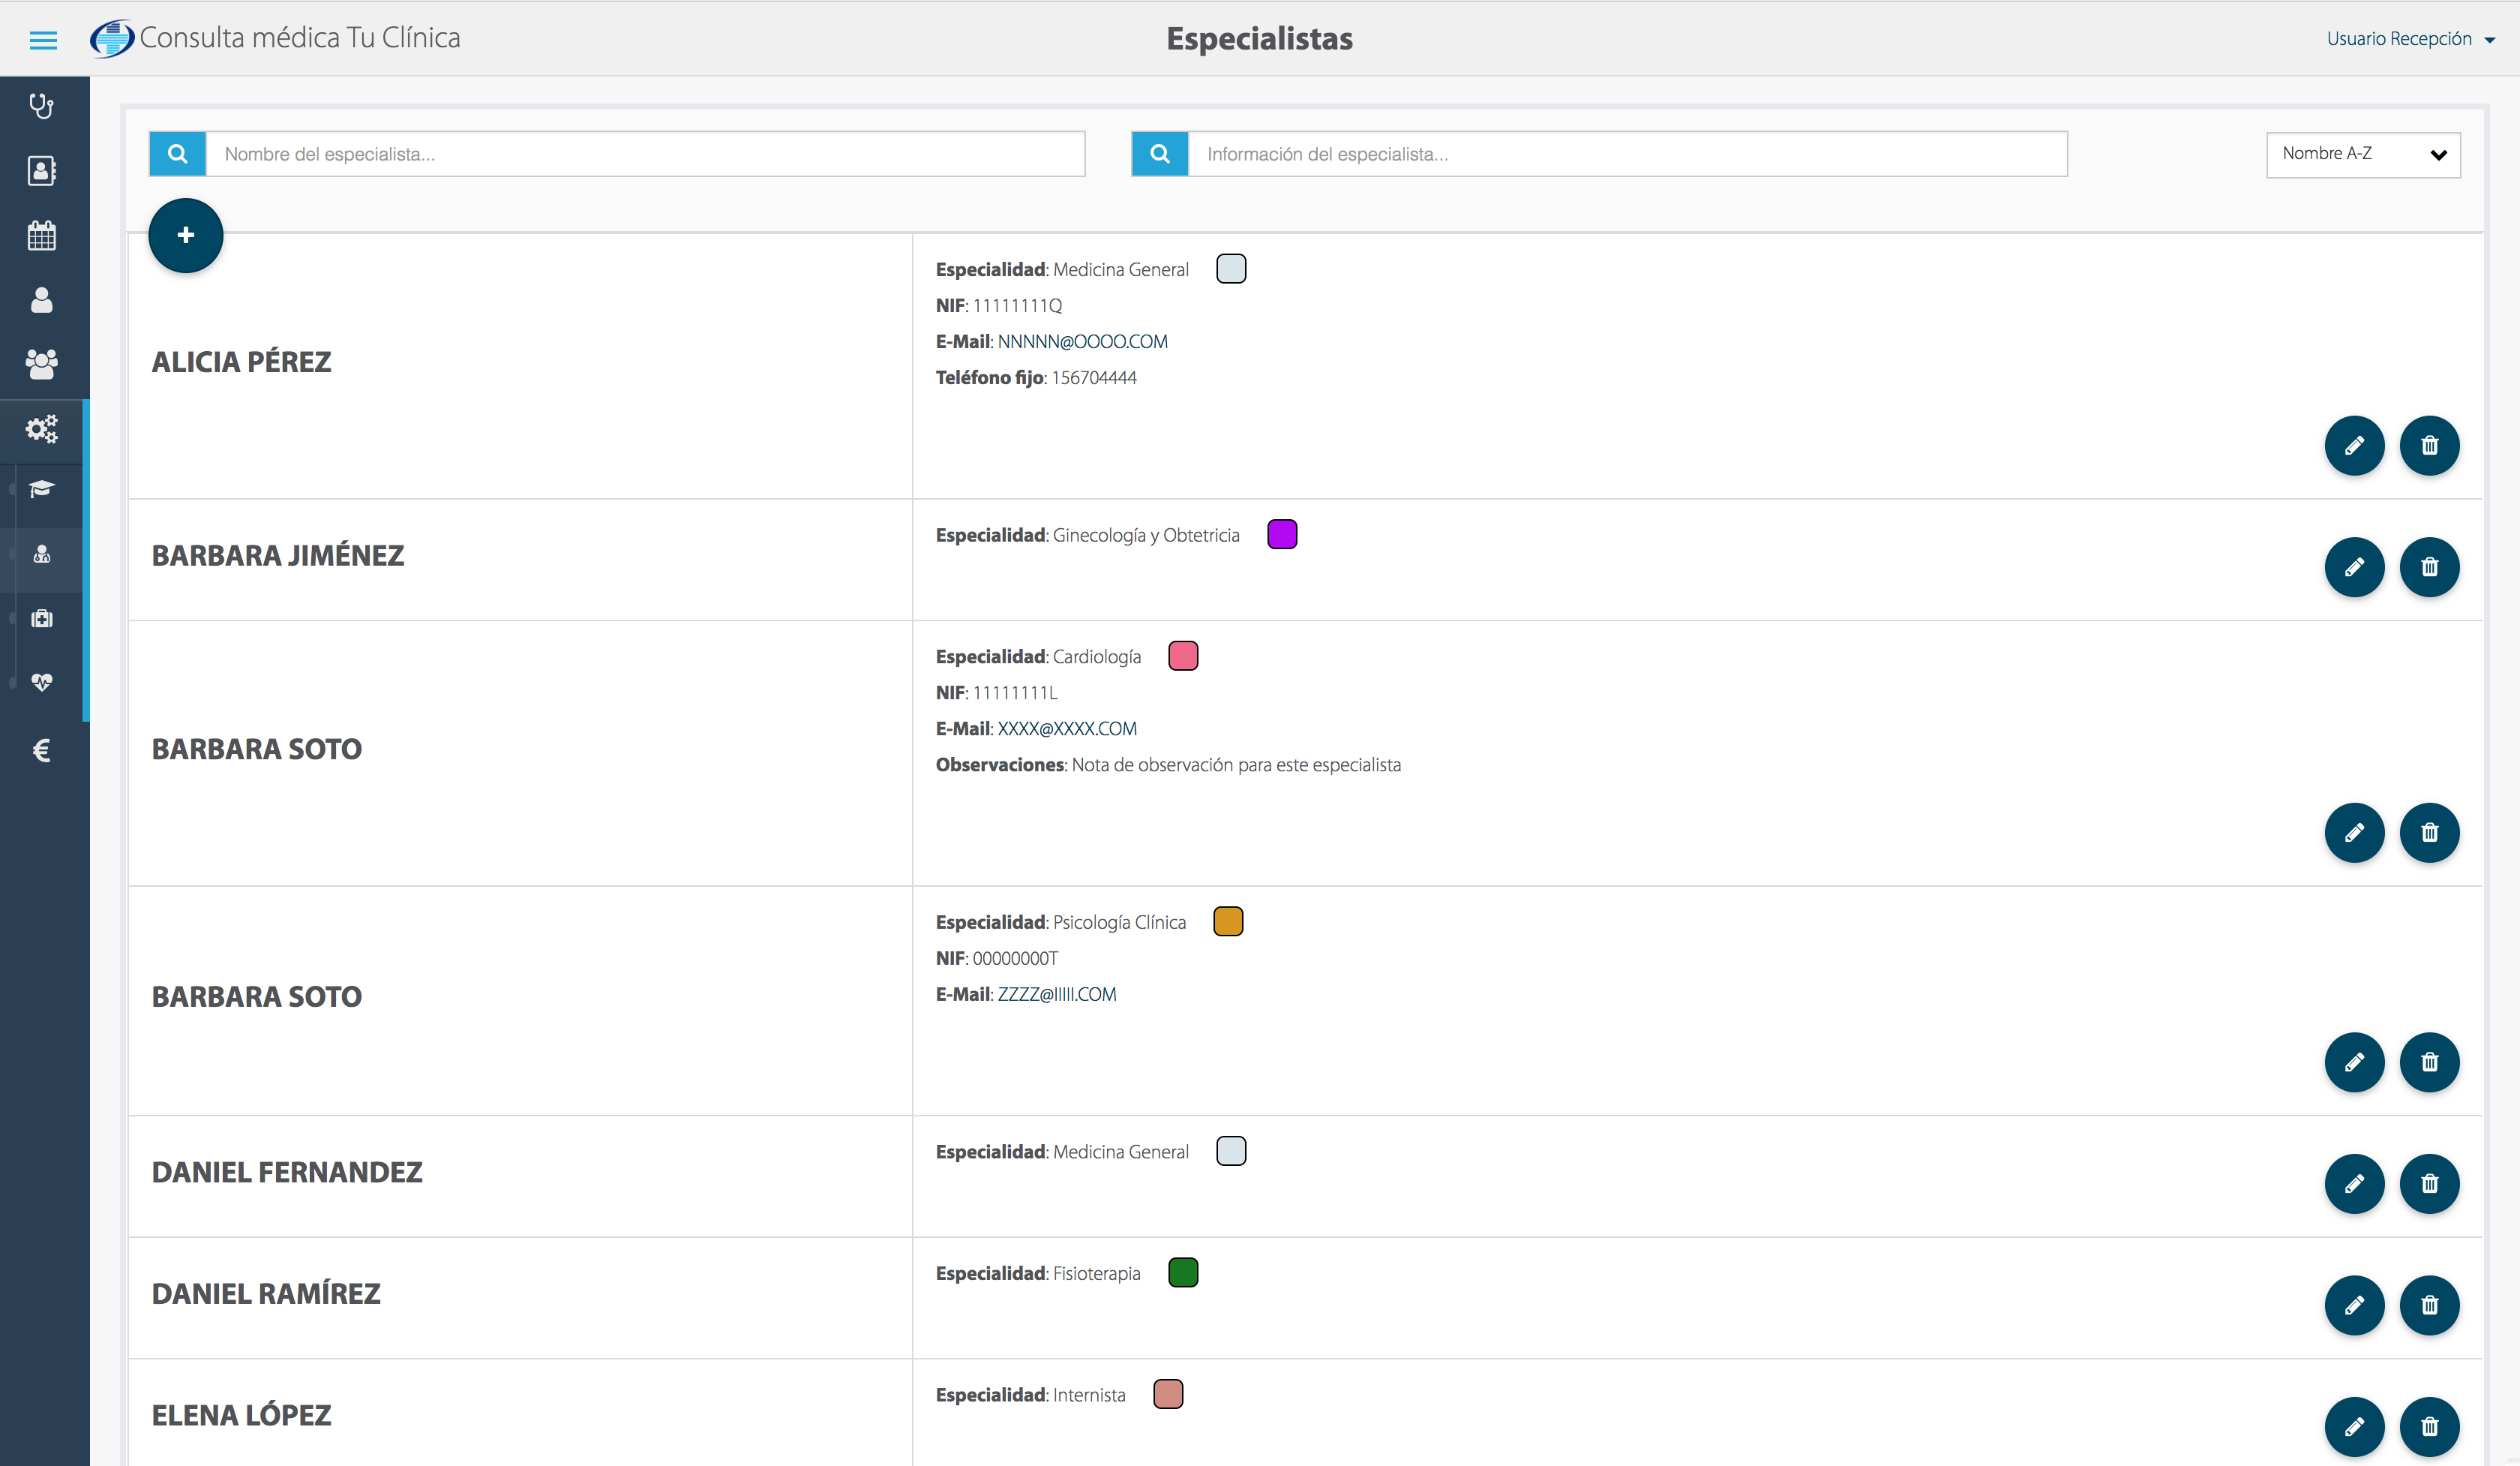Open the graduation cap specialties icon
The width and height of the screenshot is (2520, 1466).
(41, 489)
